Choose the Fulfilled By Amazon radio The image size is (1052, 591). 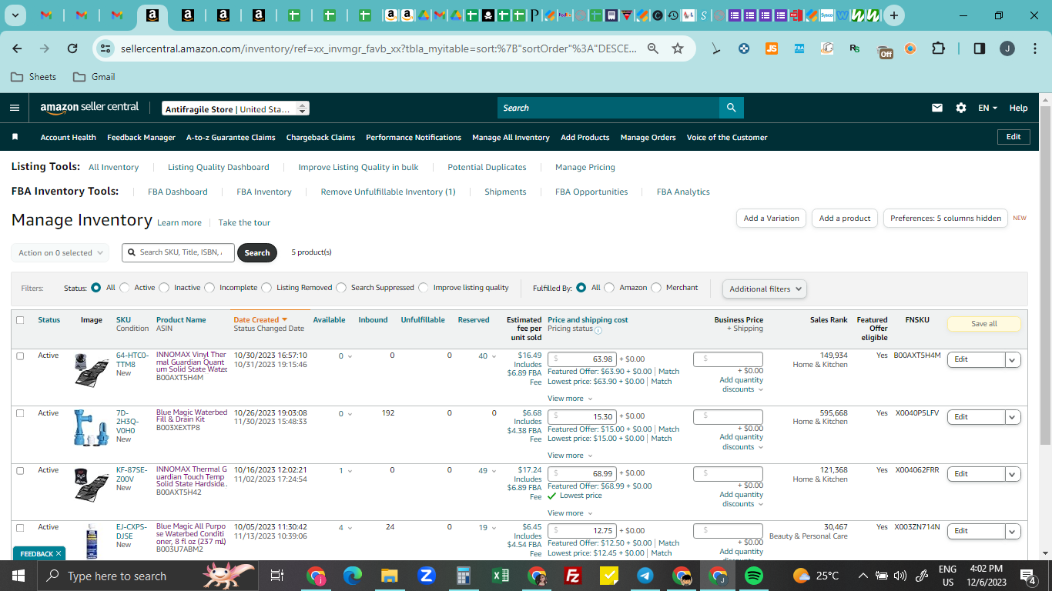click(609, 288)
